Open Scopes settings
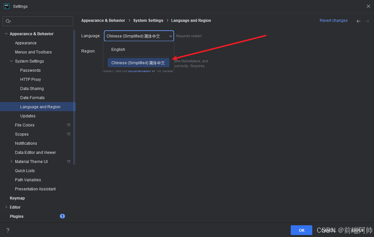 coord(22,134)
